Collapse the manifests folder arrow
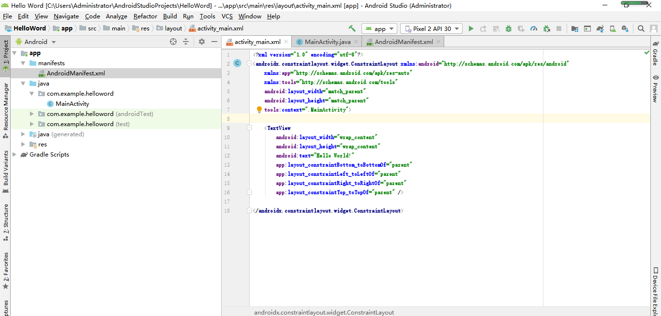Screen dimensions: 661x316 23,63
